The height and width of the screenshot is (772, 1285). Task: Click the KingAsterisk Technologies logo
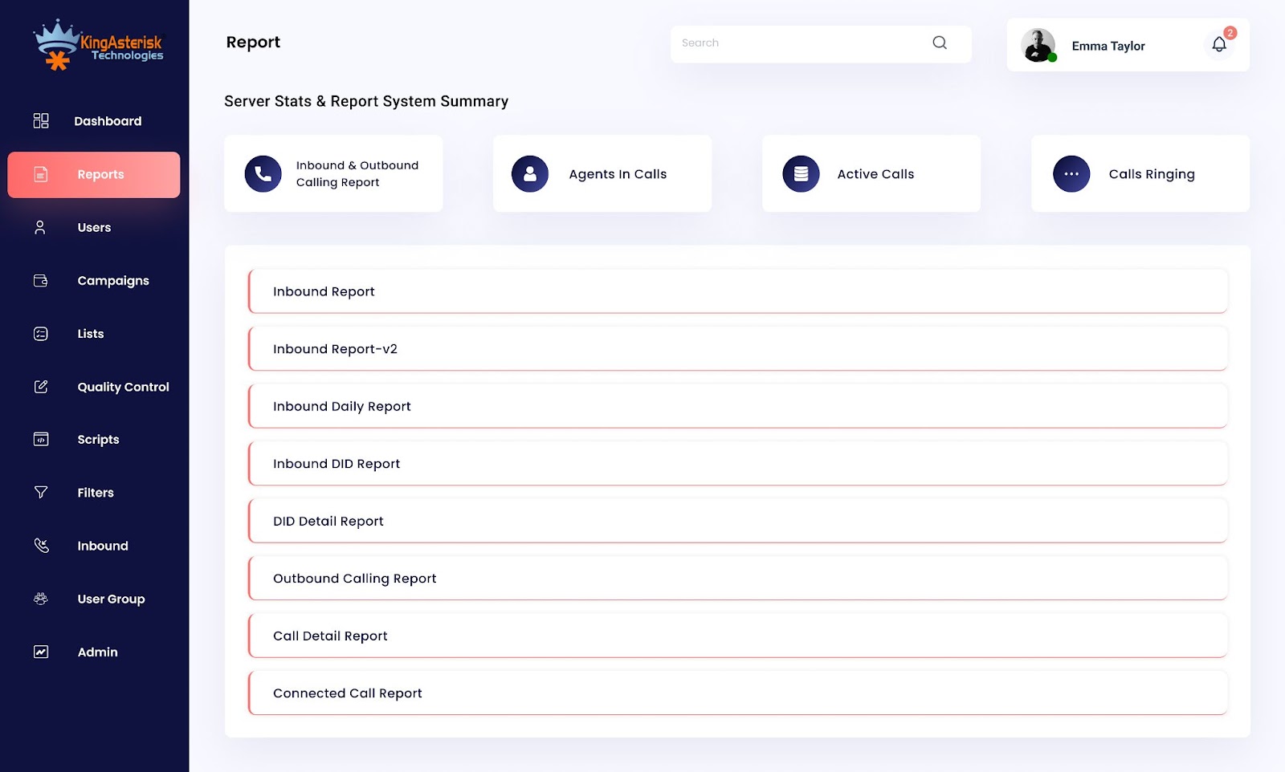[98, 44]
